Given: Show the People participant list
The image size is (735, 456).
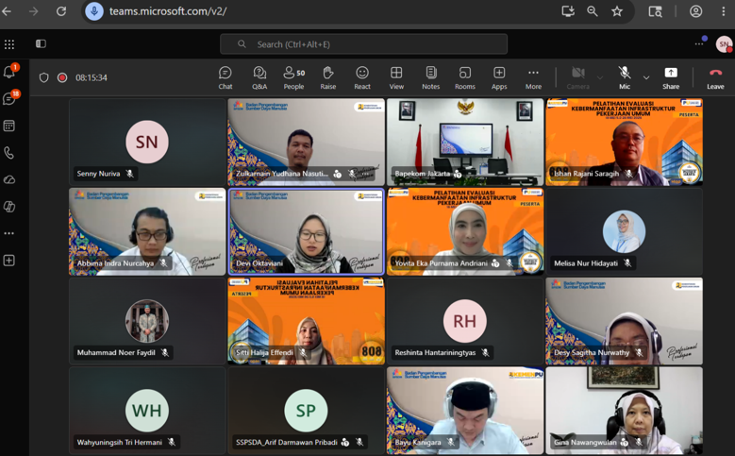Looking at the screenshot, I should pyautogui.click(x=294, y=77).
